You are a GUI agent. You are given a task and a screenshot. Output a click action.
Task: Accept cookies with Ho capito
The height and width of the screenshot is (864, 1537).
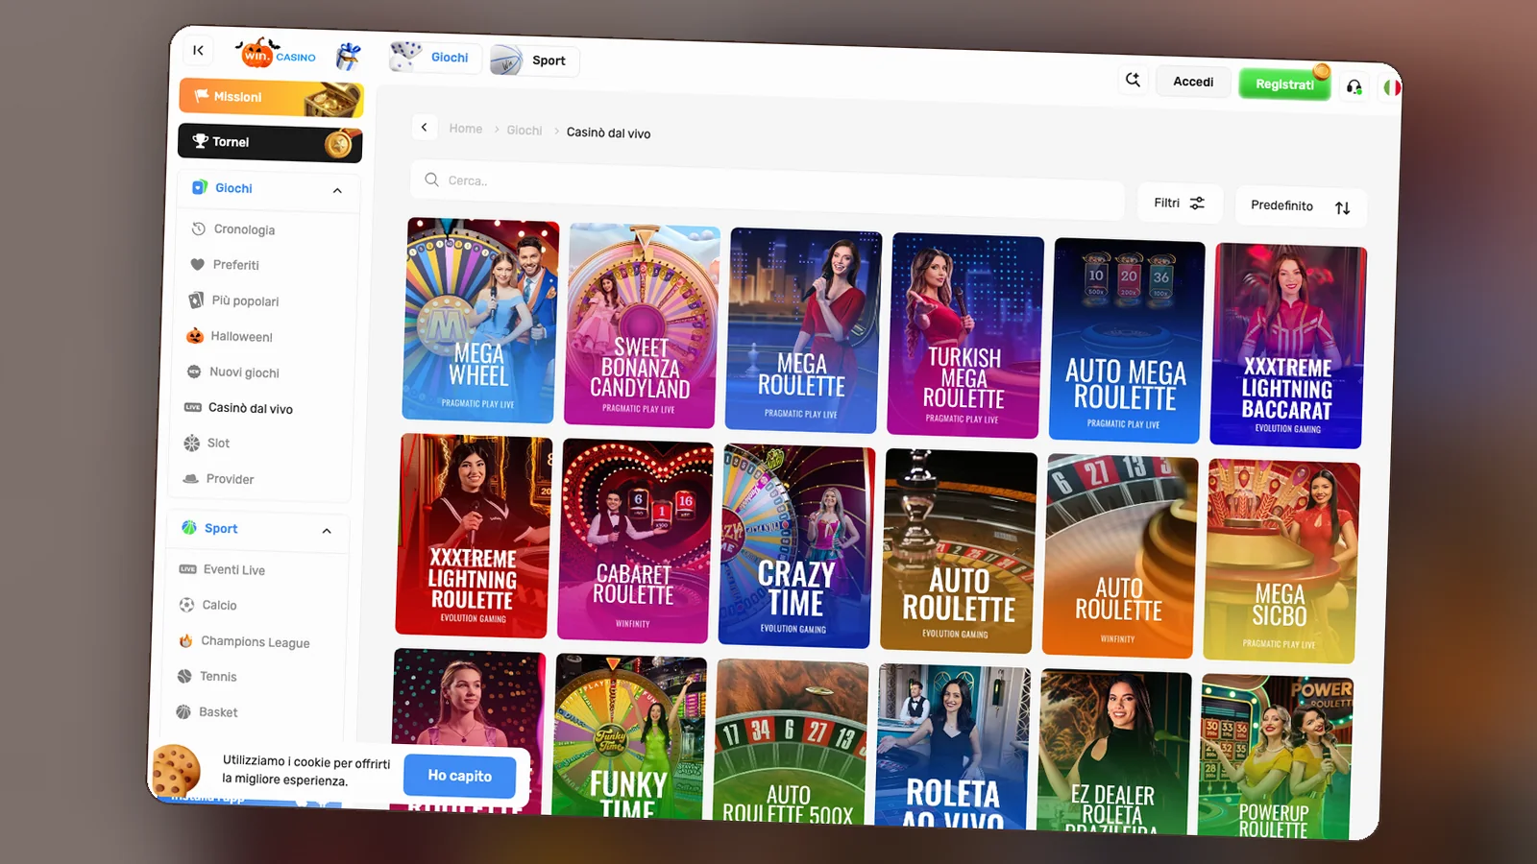click(459, 776)
